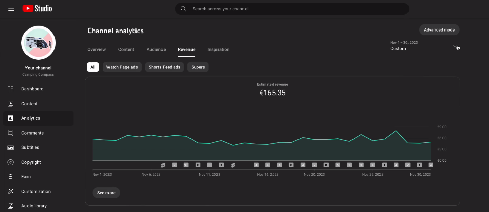Click the See more button

106,193
